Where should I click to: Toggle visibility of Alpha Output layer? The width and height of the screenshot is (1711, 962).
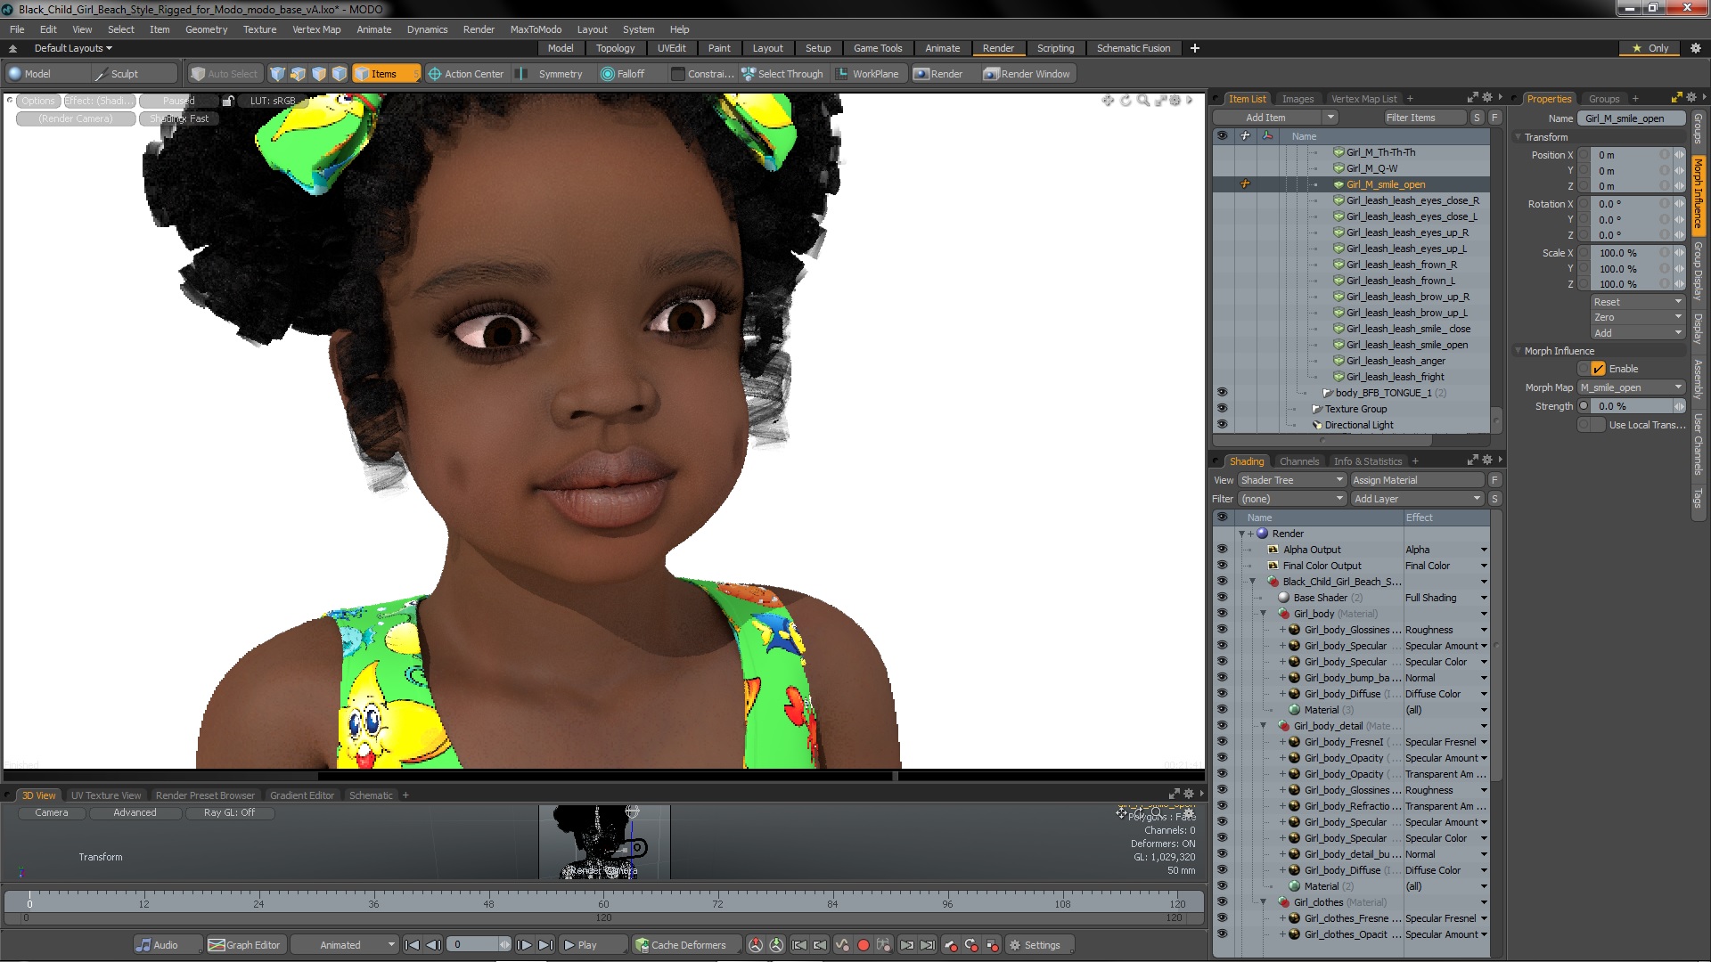click(1222, 550)
